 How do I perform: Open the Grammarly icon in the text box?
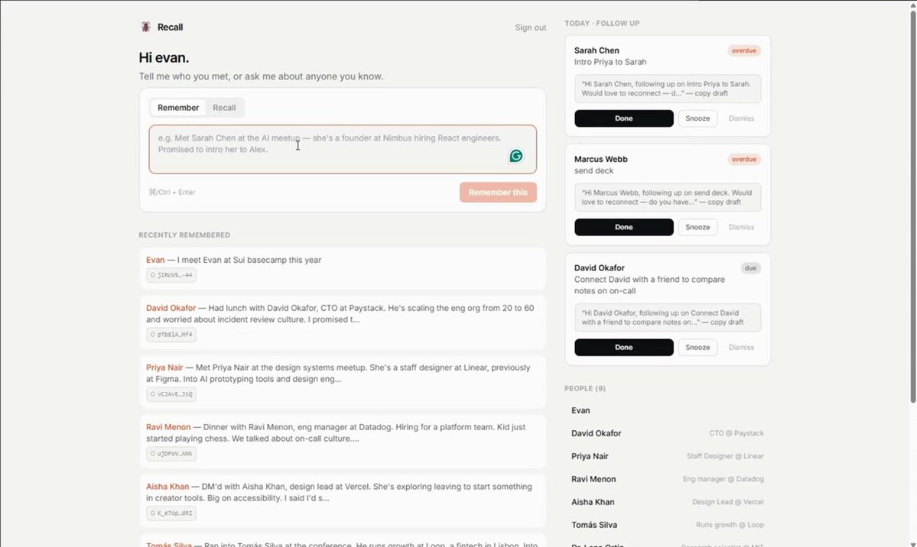tap(515, 155)
